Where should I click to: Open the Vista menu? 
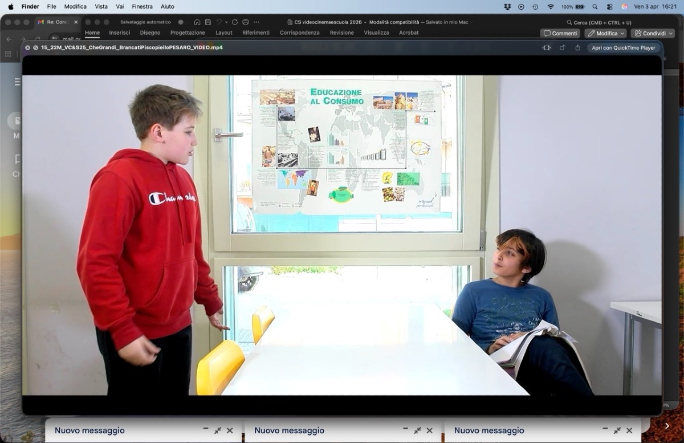tap(101, 6)
